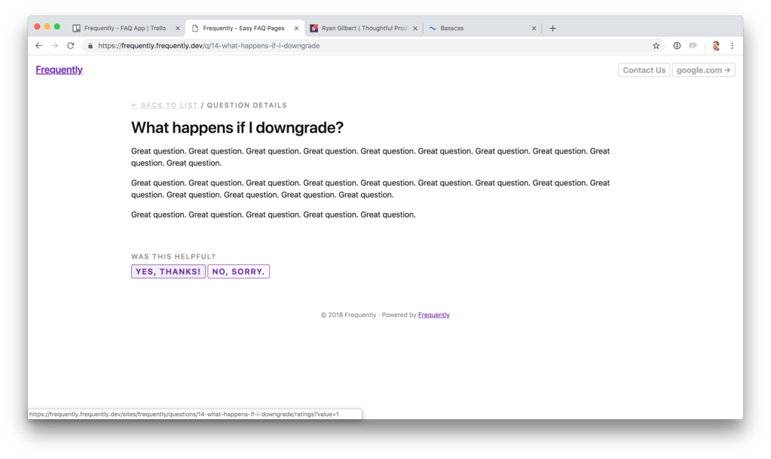Click the © 2018 Frequently footer text
The height and width of the screenshot is (459, 771).
pyautogui.click(x=349, y=315)
